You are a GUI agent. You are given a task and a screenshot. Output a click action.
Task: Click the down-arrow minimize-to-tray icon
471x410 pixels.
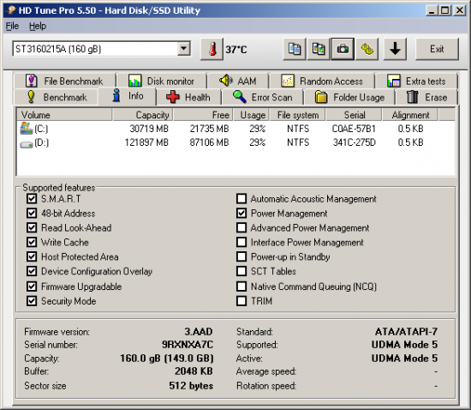(396, 49)
